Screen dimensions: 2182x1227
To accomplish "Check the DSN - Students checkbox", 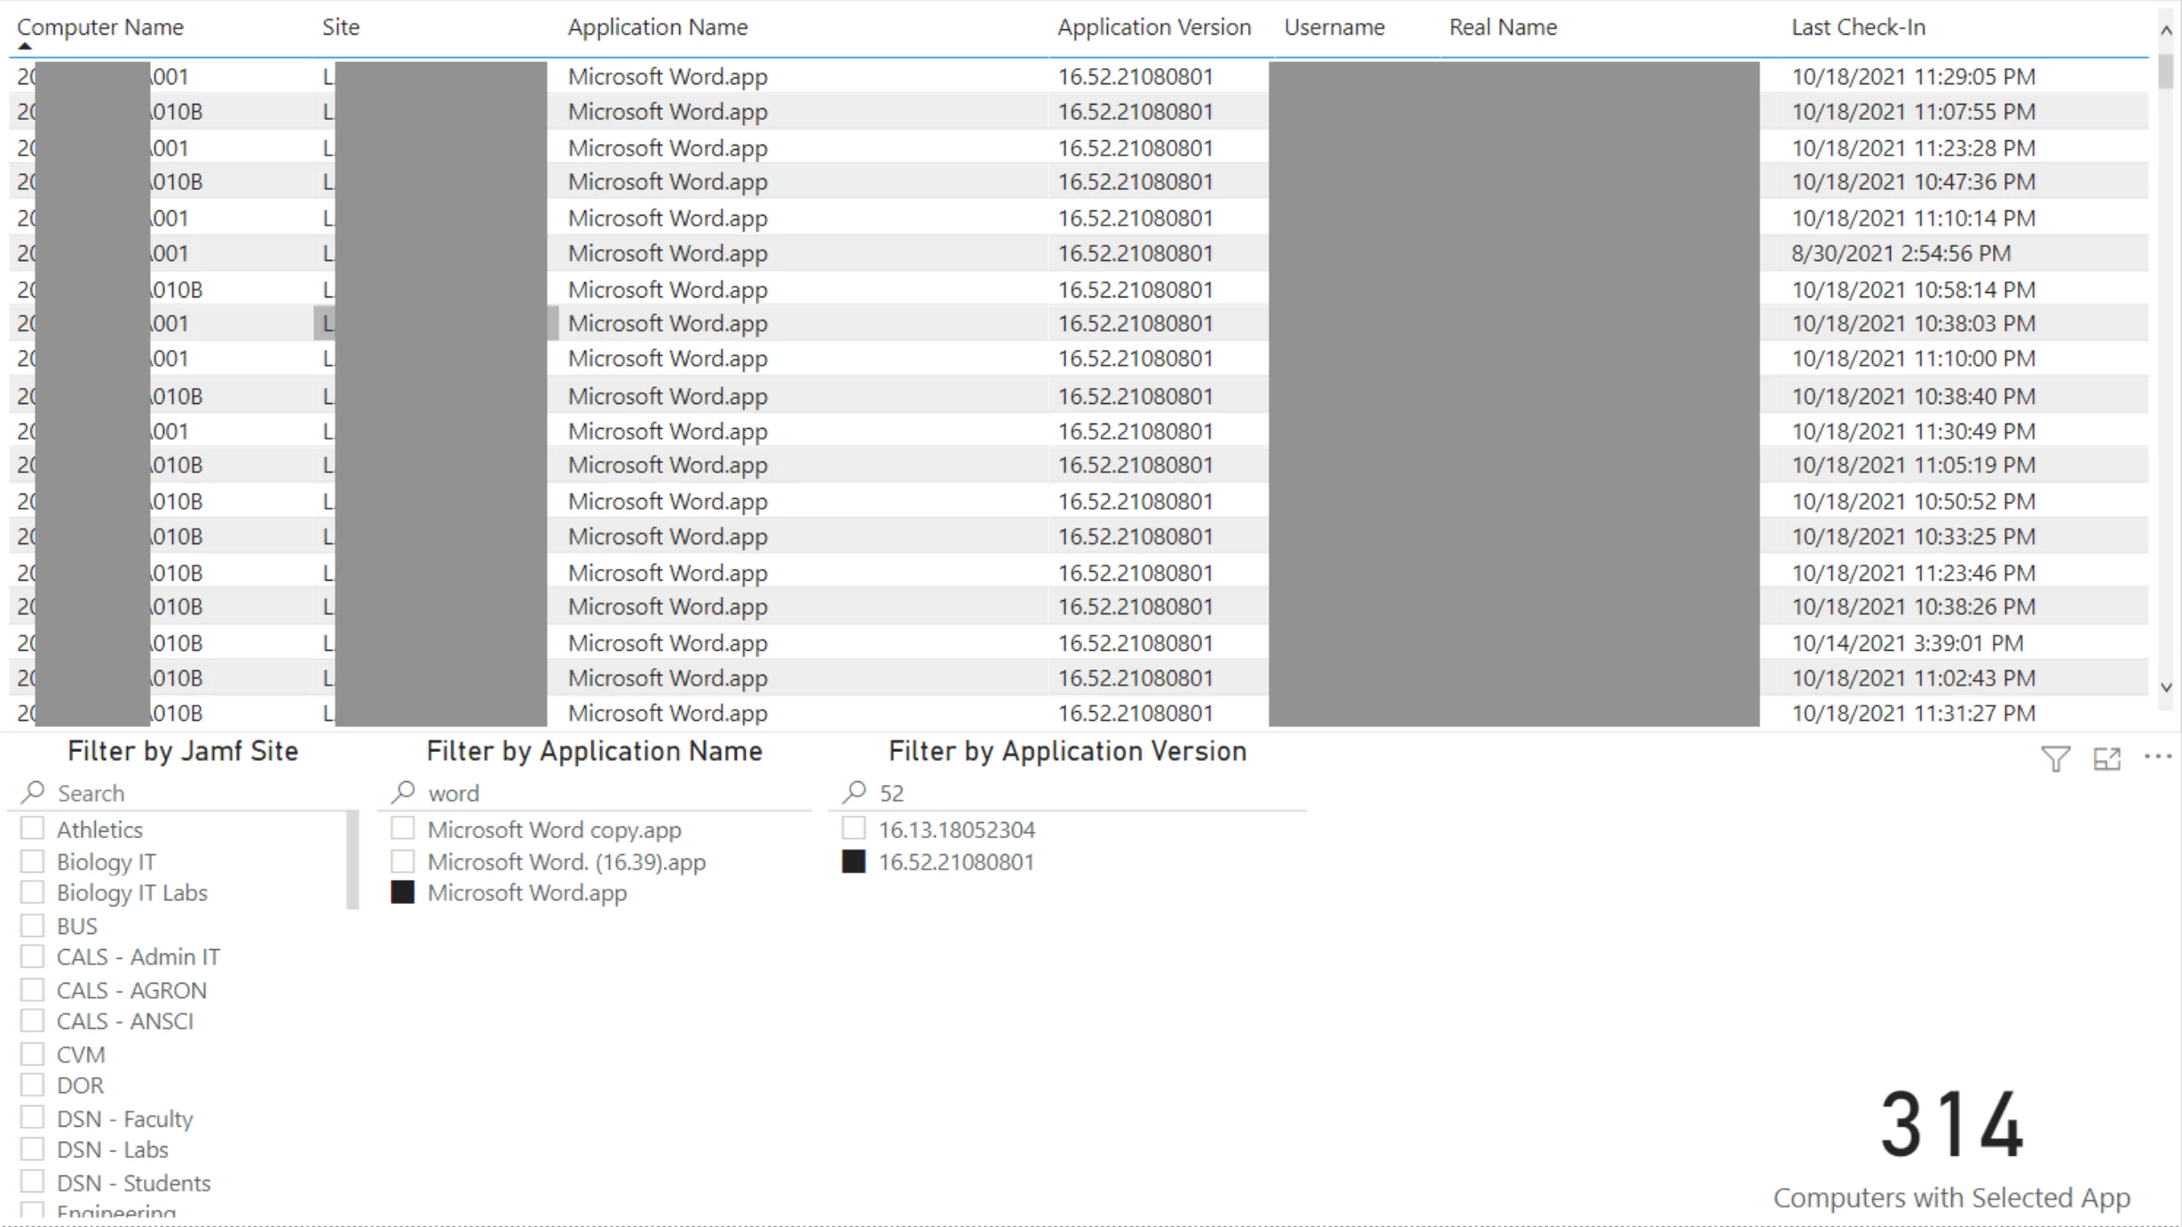I will tap(33, 1182).
